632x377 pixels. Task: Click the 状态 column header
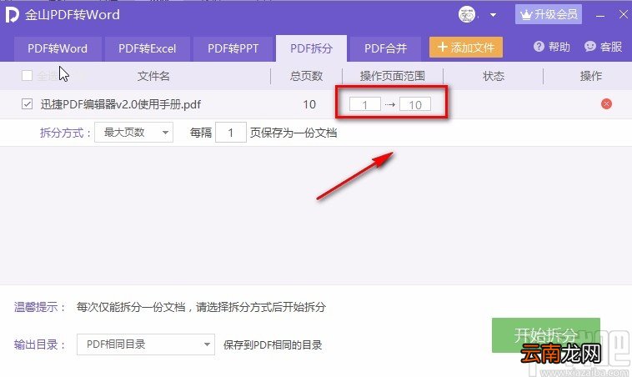(x=494, y=76)
